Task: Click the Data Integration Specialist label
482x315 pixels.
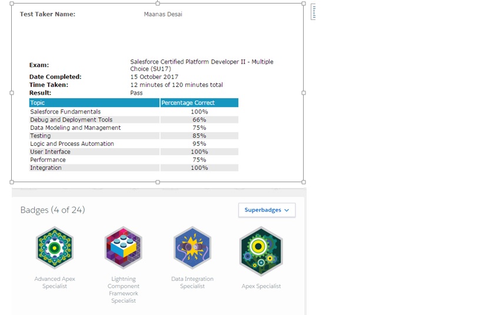Action: coord(192,283)
